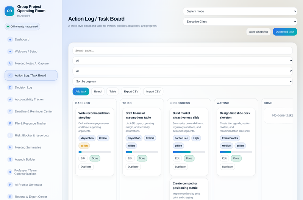Click the Professor / Team envelope icon
Screen dimensions: 303x200
pyautogui.click(x=10, y=172)
